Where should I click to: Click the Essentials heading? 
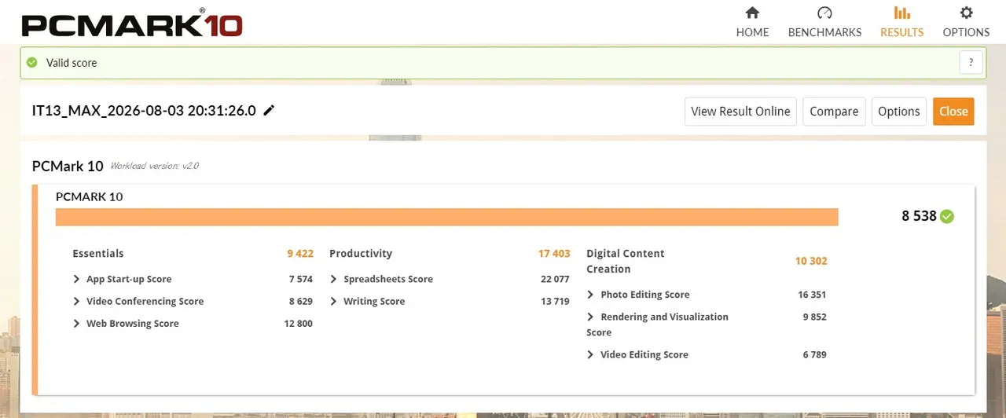point(98,253)
